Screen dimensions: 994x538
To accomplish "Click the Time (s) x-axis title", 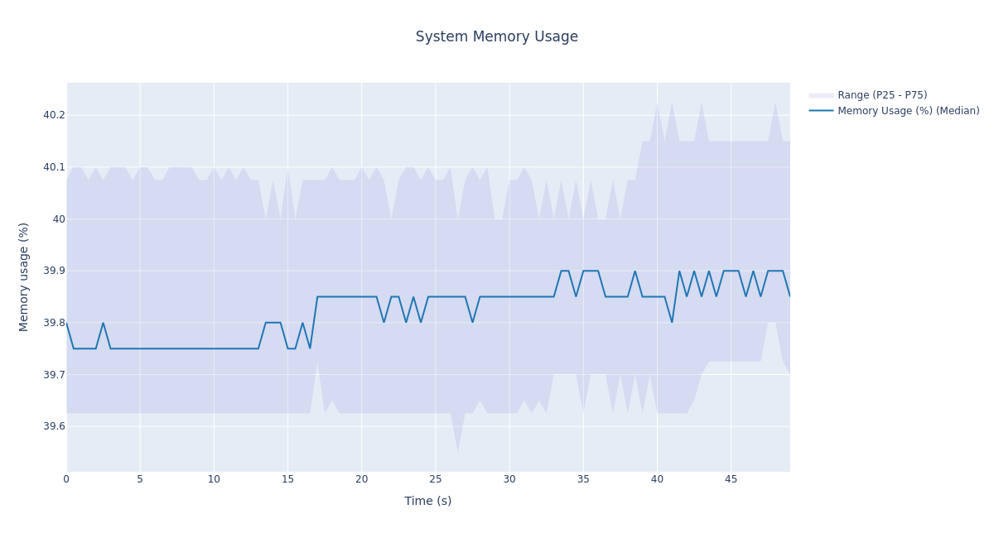I will tap(427, 501).
